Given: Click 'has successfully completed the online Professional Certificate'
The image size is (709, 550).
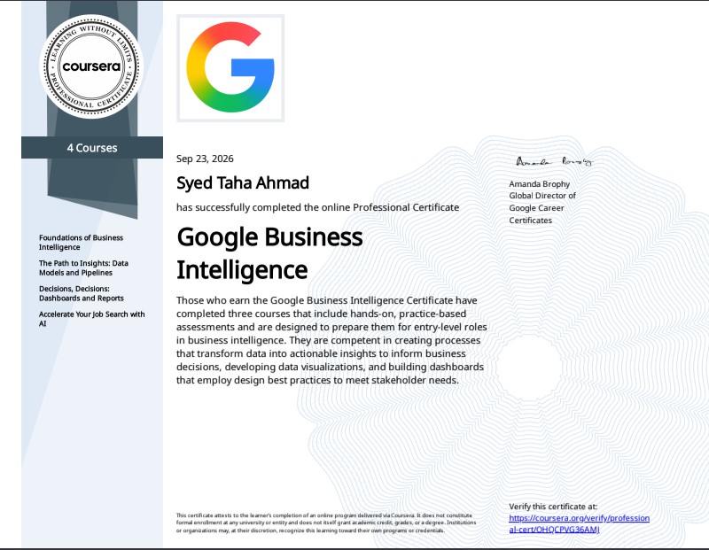Looking at the screenshot, I should [317, 207].
